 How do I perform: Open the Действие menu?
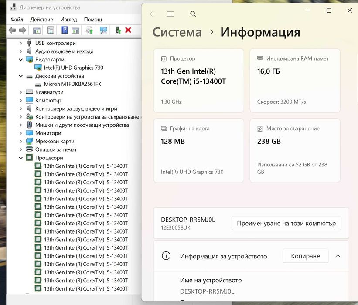(41, 20)
